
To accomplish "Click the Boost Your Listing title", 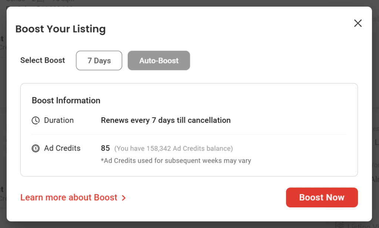I will pyautogui.click(x=60, y=29).
